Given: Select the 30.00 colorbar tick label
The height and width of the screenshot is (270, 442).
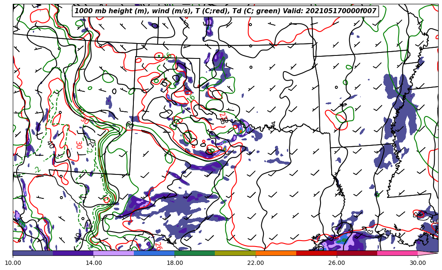Looking at the screenshot, I should click(418, 263).
